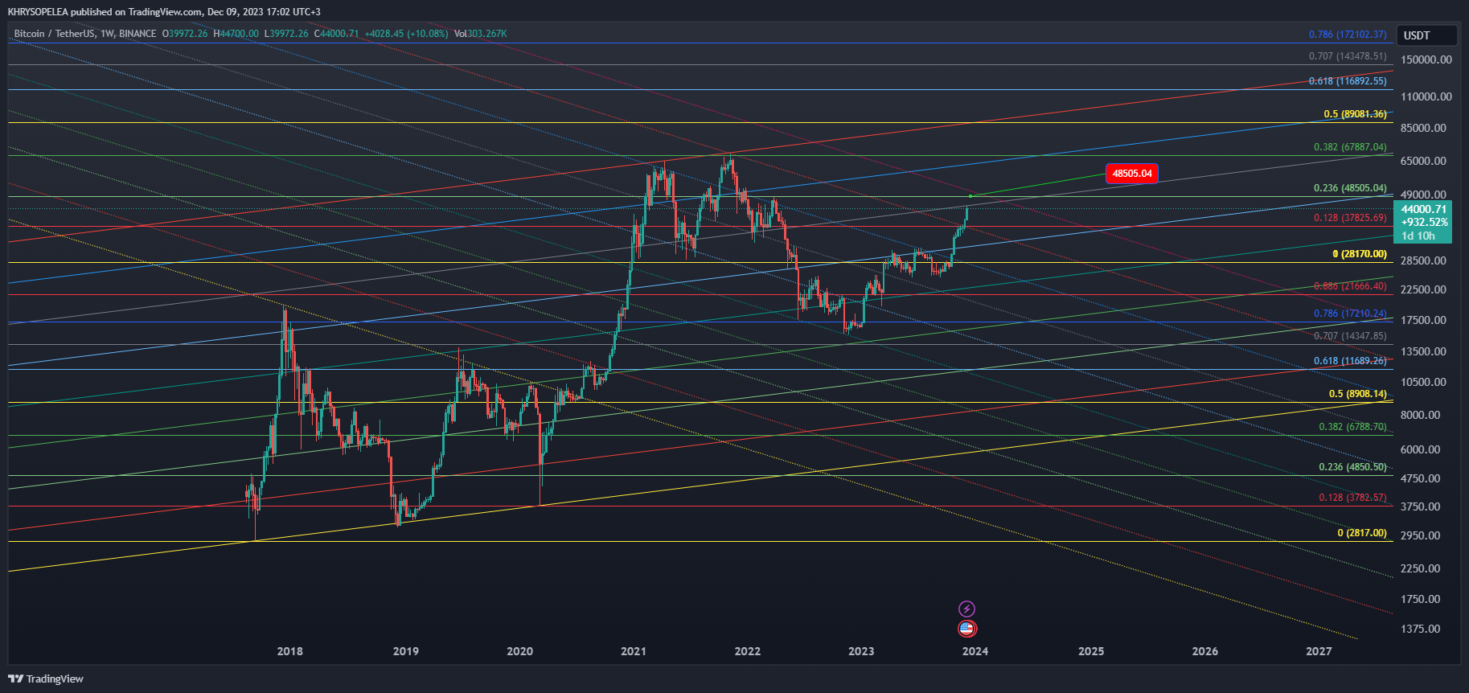Click the close value C44000.71
This screenshot has width=1469, height=693.
(336, 34)
